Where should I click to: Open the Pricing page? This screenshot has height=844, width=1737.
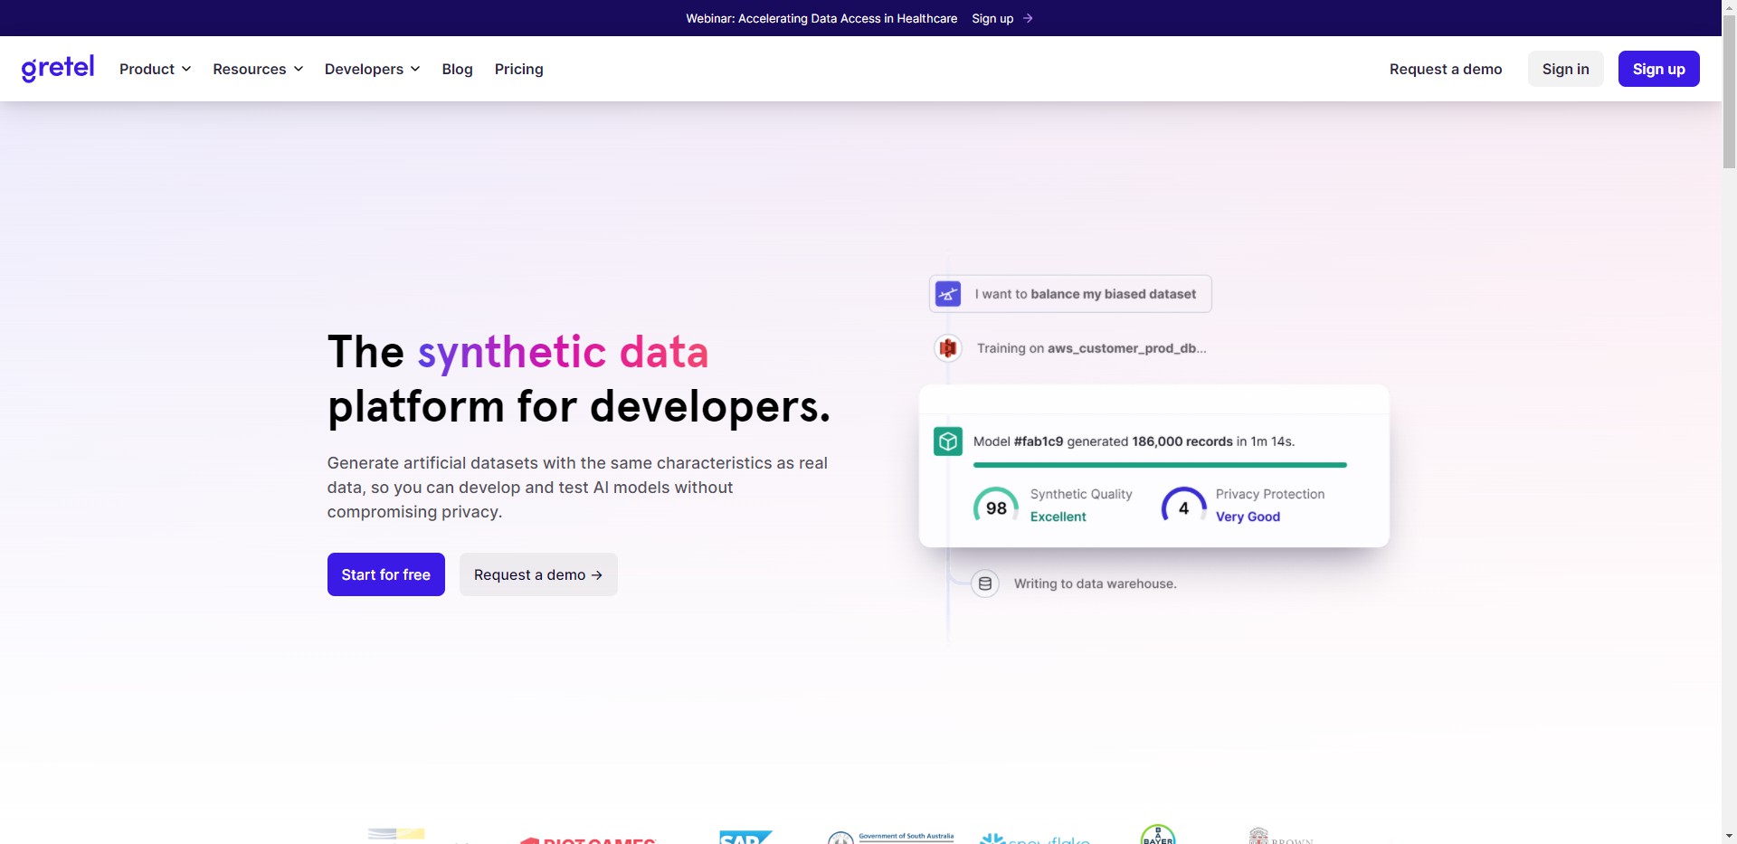[518, 69]
